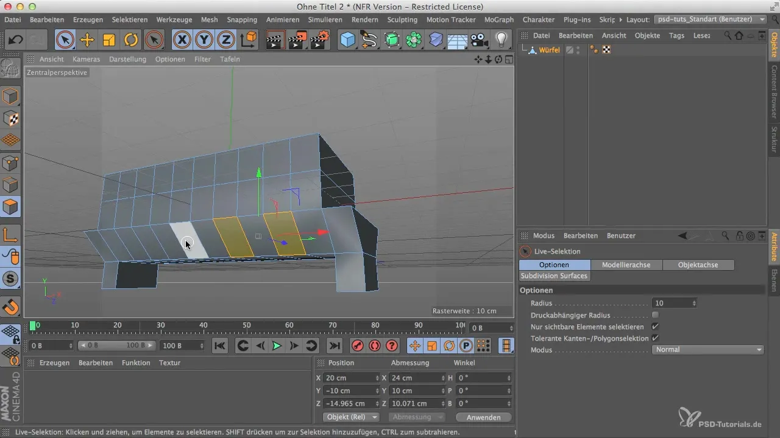This screenshot has width=780, height=438.
Task: Open the Content Browser side tab
Action: pyautogui.click(x=774, y=91)
